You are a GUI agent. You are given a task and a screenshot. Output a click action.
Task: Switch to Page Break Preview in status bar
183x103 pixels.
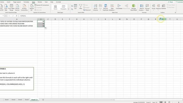(169, 102)
